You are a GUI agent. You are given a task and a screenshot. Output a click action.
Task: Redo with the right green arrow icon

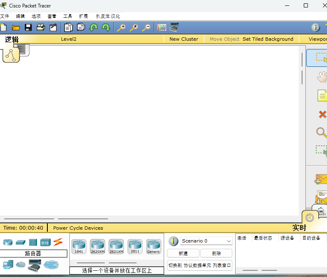pyautogui.click(x=106, y=27)
